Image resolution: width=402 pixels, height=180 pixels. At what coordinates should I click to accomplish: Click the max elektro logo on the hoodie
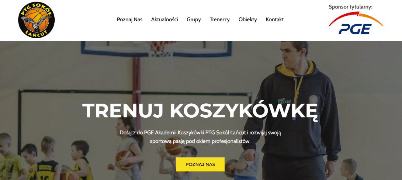(284, 101)
